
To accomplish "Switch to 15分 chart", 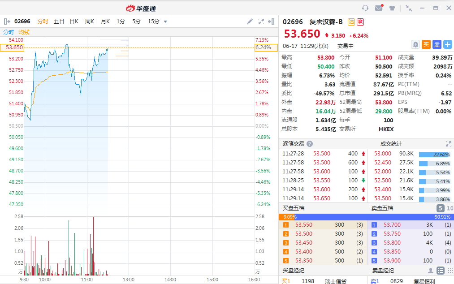I will 154,22.
